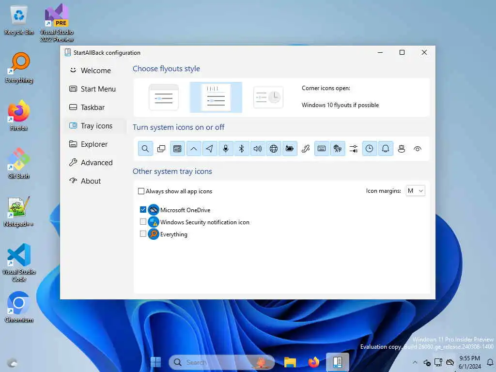The width and height of the screenshot is (496, 372).
Task: Toggle the Notification bell system icon
Action: [386, 149]
